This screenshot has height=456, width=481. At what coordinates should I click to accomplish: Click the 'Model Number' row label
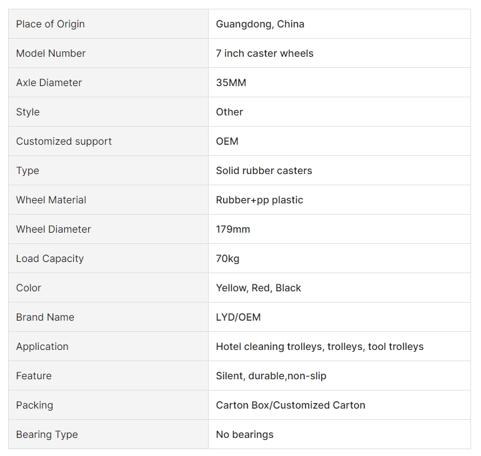tap(51, 53)
